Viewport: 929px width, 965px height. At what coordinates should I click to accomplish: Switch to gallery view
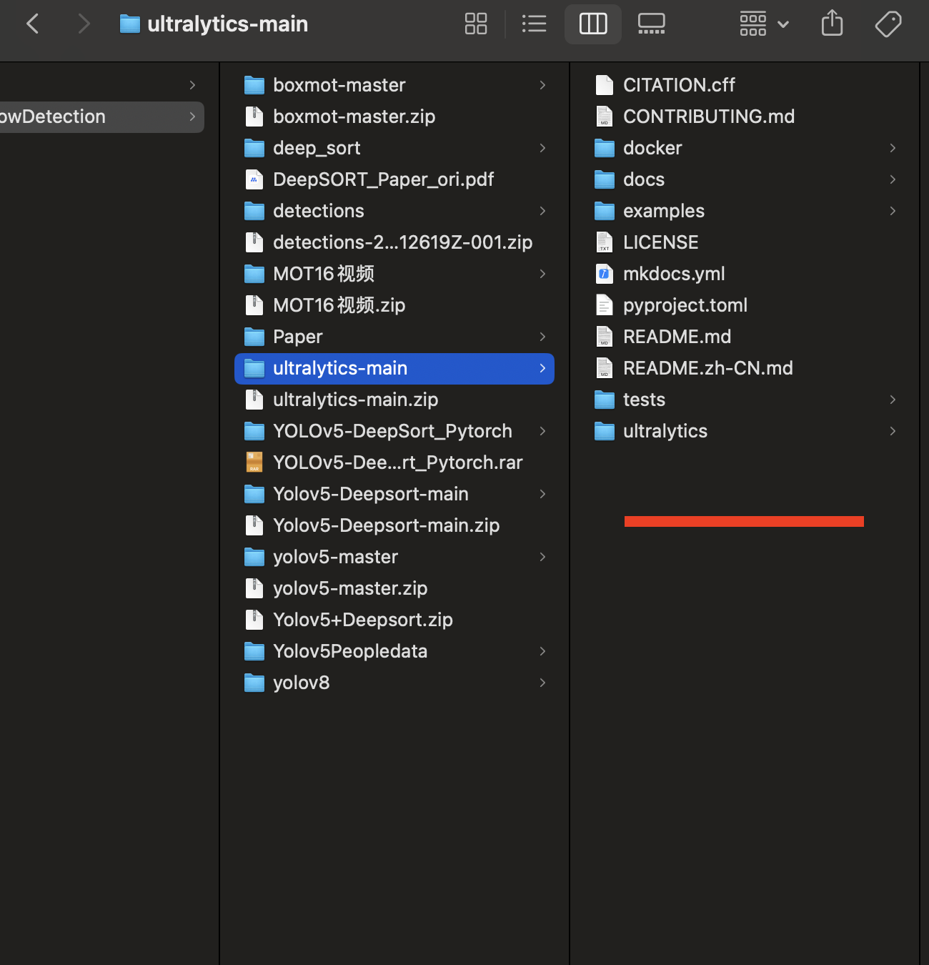651,24
